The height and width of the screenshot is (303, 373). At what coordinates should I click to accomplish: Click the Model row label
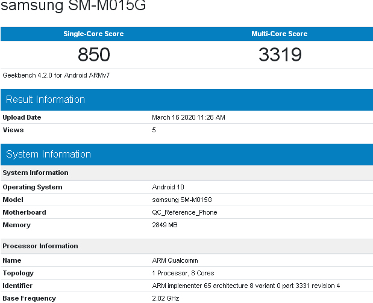[x=13, y=200]
